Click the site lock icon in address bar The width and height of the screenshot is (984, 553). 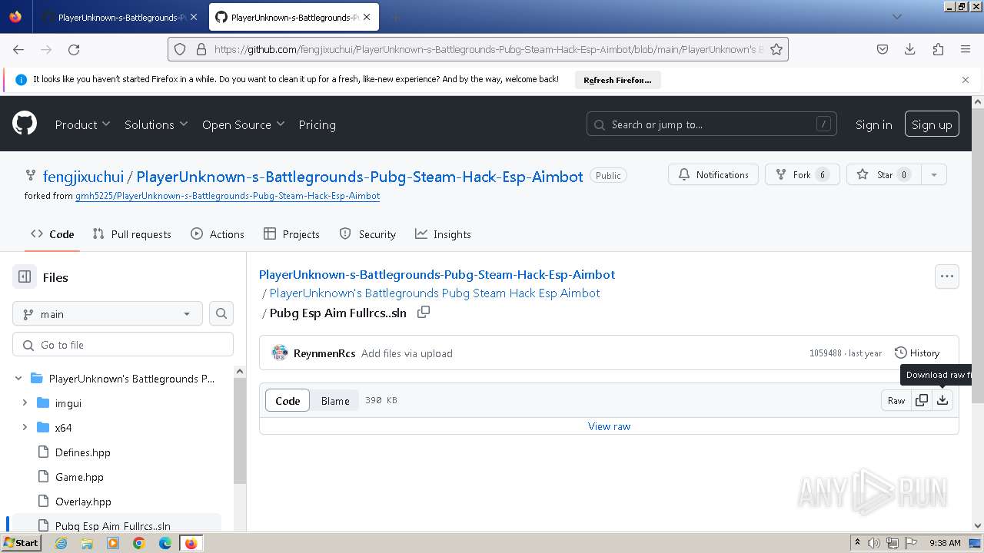[201, 49]
